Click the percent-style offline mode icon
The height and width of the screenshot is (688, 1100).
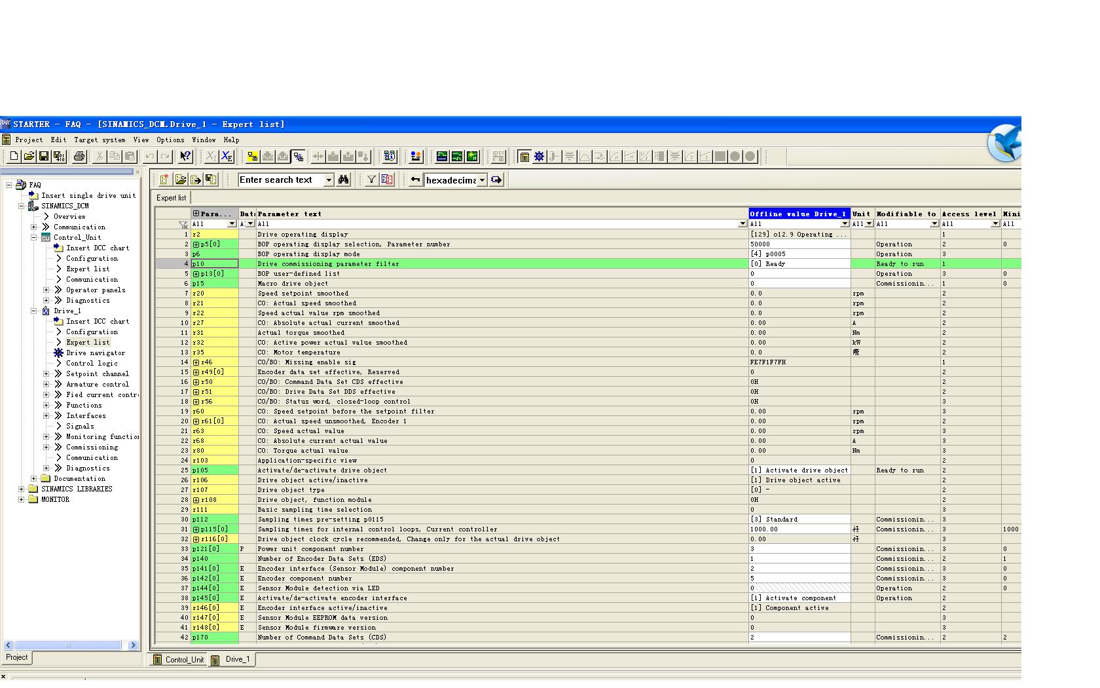tap(298, 157)
